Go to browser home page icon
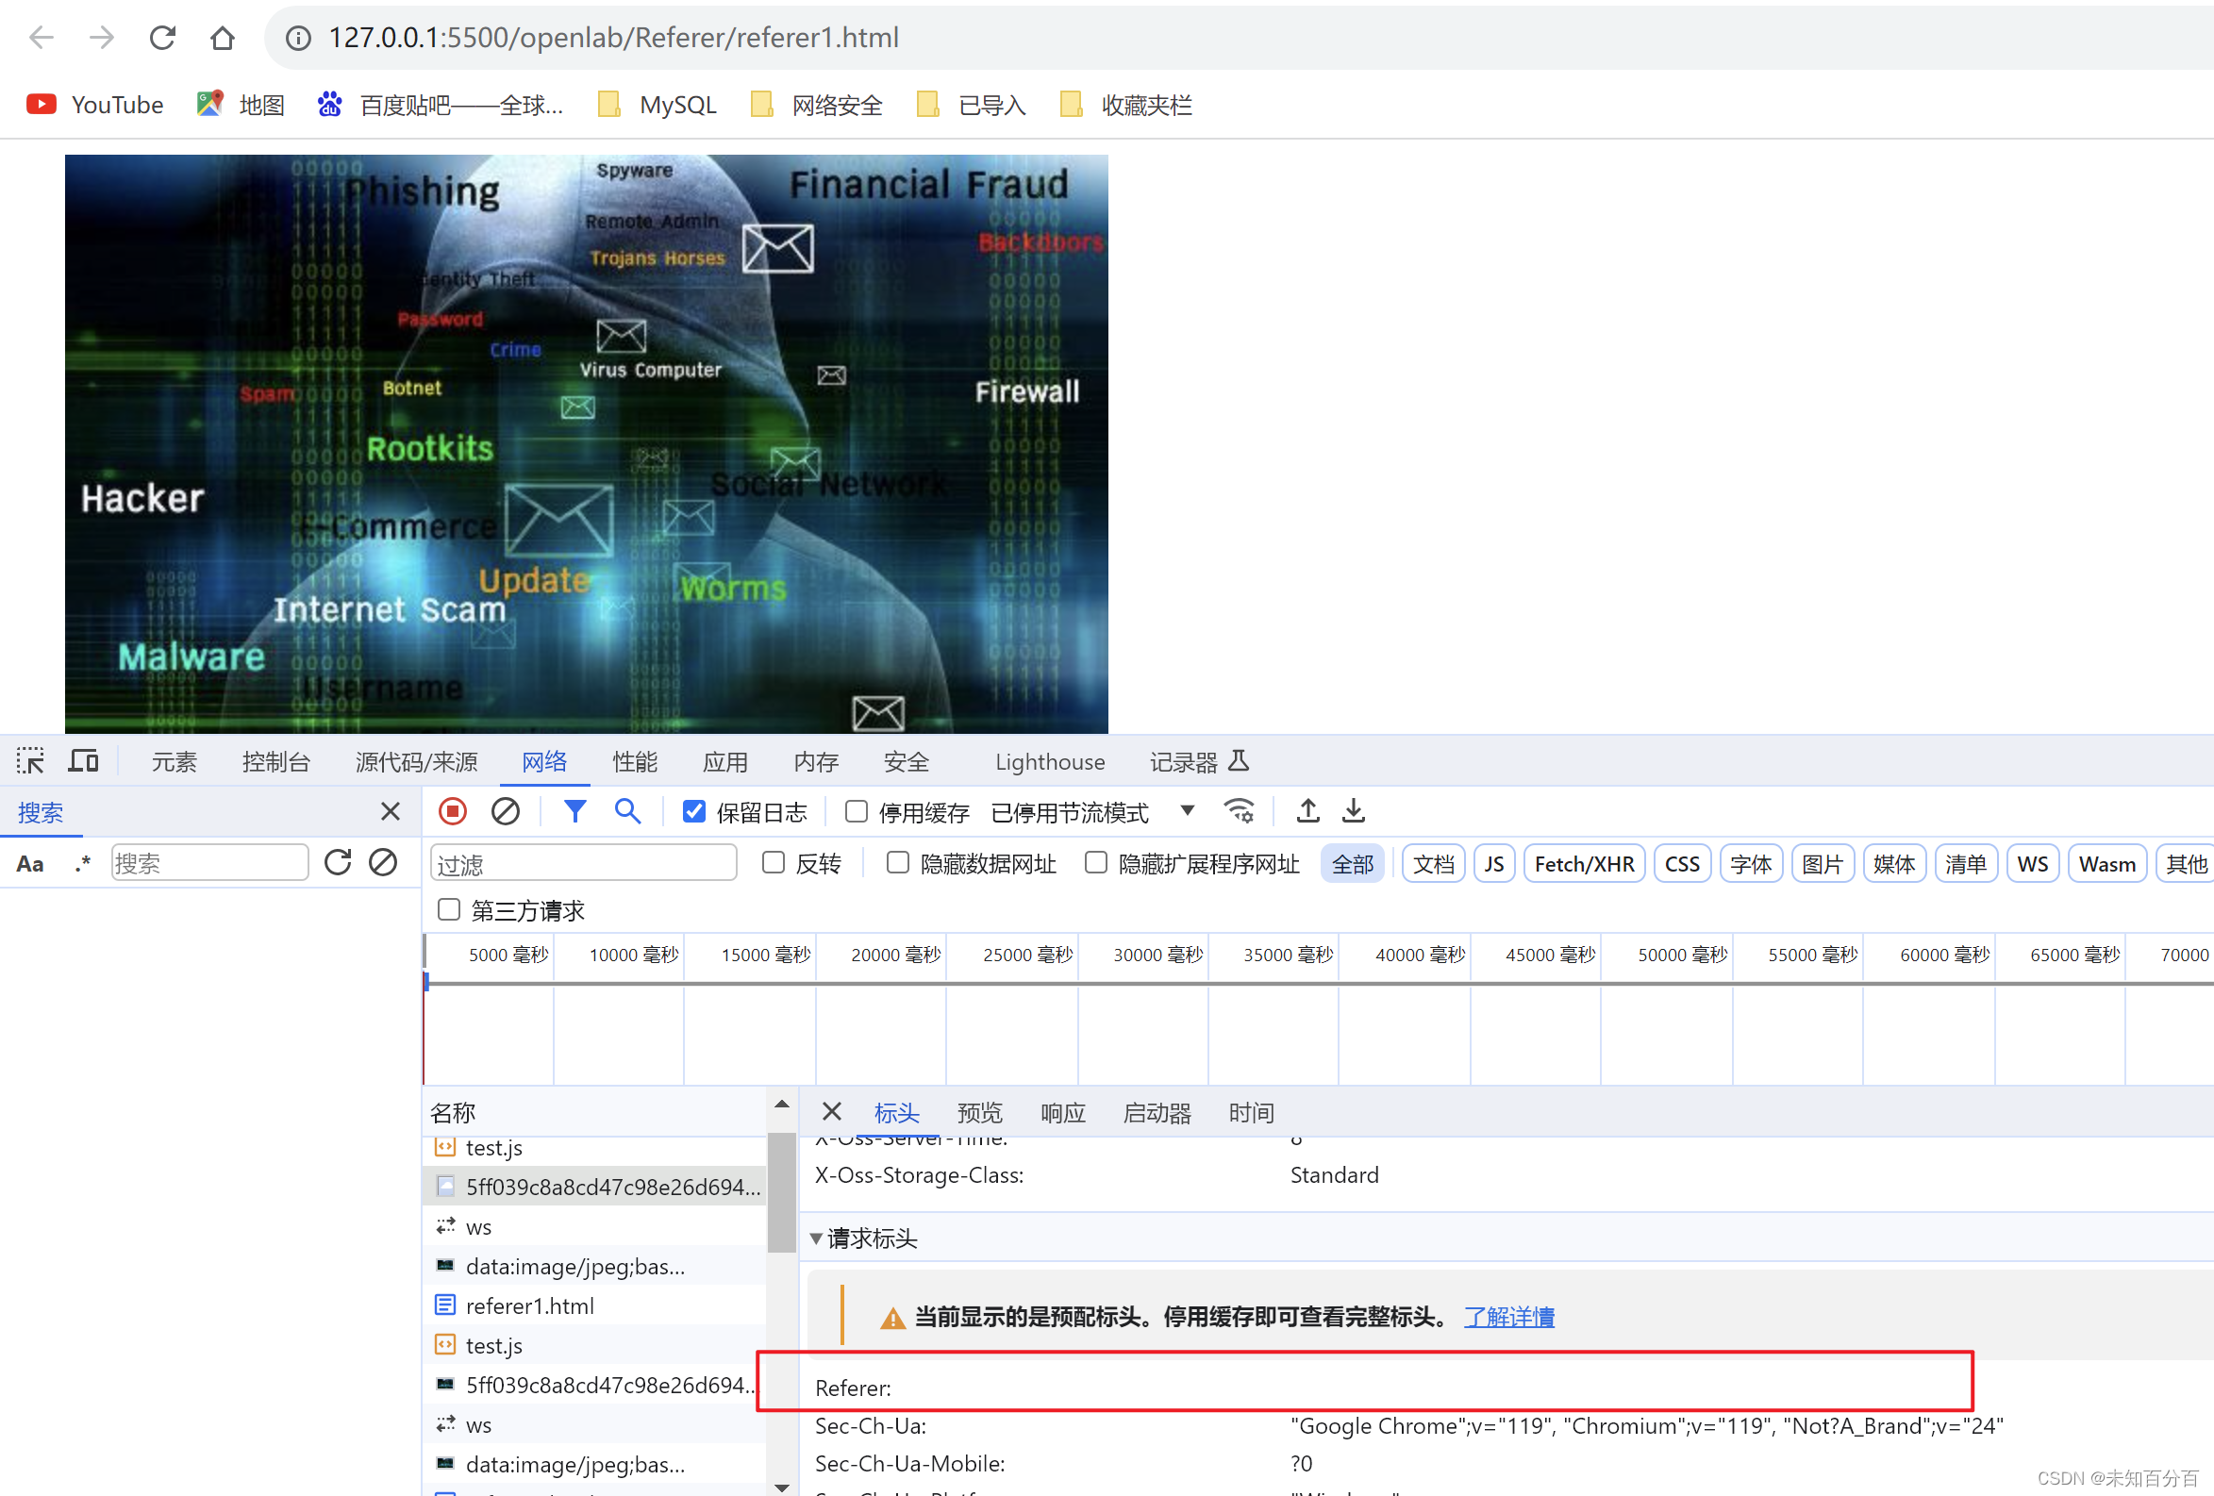 coord(222,37)
